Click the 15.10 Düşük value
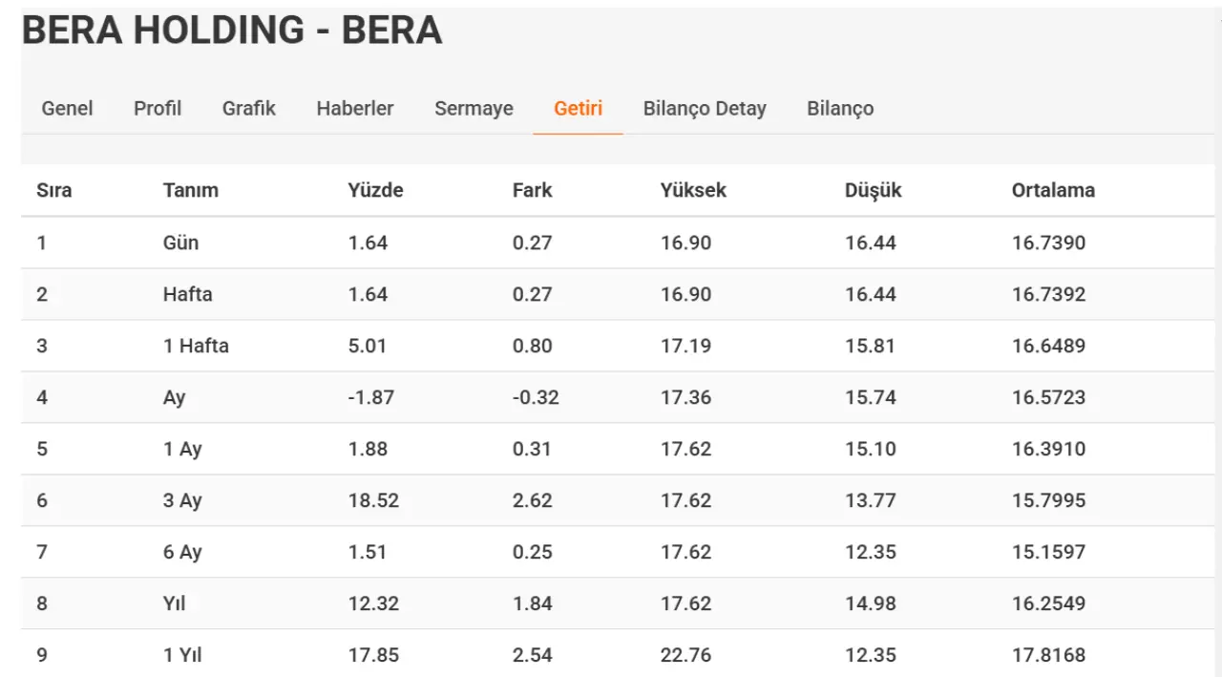1222x677 pixels. pos(870,449)
